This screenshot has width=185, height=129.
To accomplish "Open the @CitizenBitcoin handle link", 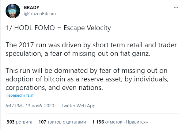I will point(40,14).
